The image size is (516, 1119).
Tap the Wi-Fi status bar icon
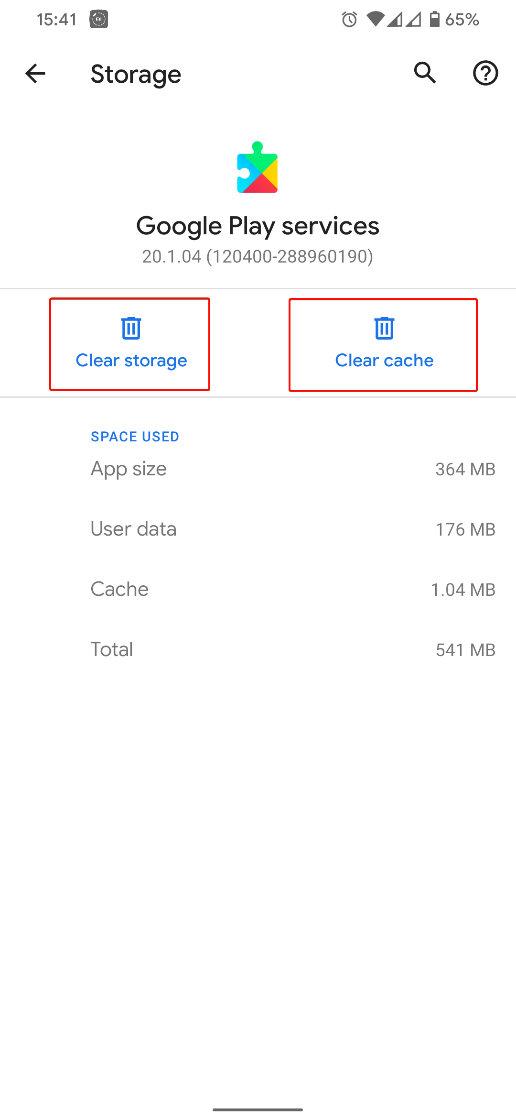click(376, 19)
